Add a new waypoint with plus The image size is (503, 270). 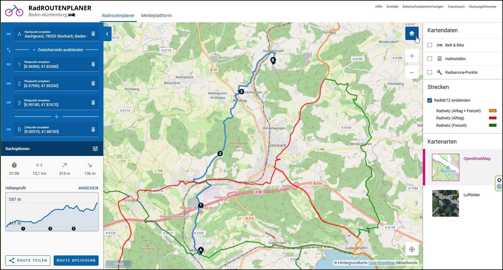click(57, 116)
